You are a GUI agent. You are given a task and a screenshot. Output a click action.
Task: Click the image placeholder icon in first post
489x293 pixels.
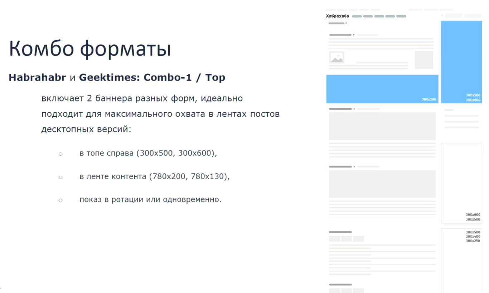(337, 57)
